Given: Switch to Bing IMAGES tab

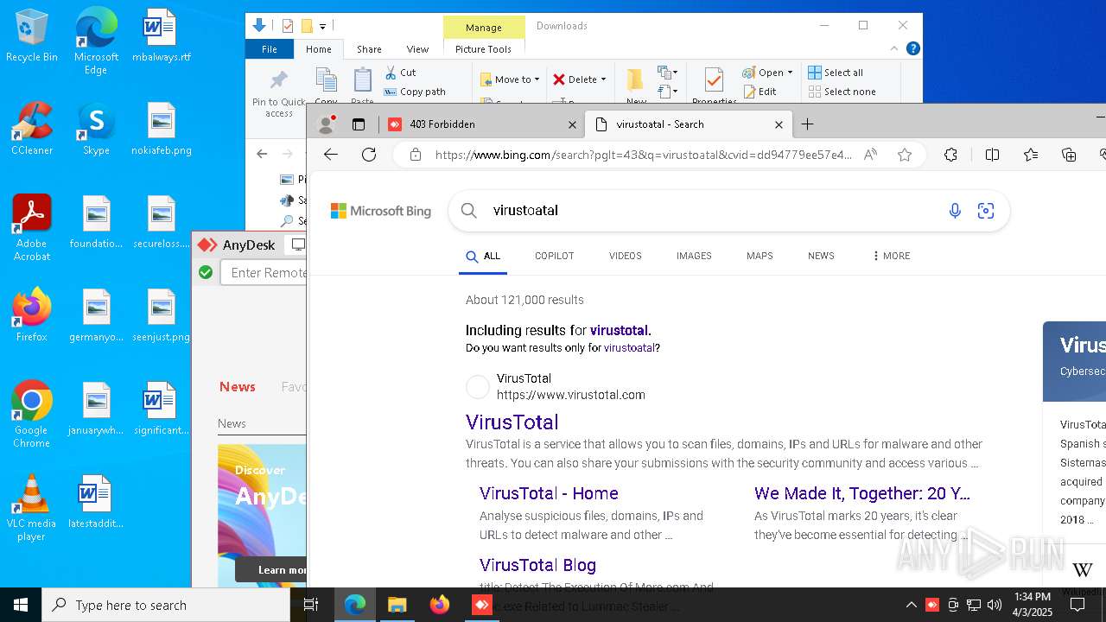Looking at the screenshot, I should 694,256.
